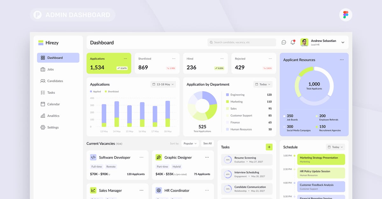The image size is (382, 199).
Task: Open the Today dropdown in Application by Department
Action: click(263, 84)
